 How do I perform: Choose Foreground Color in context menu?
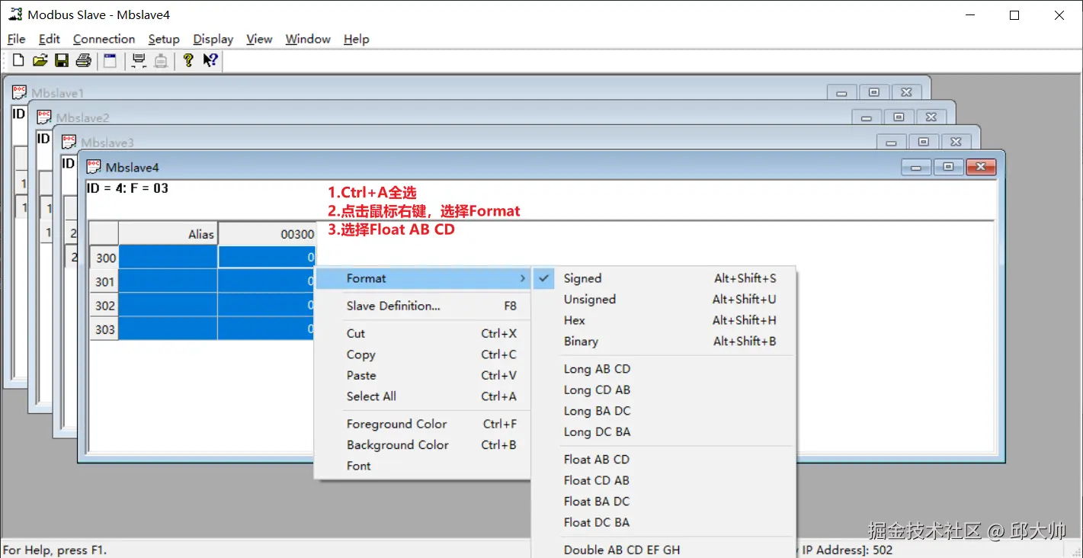423,424
